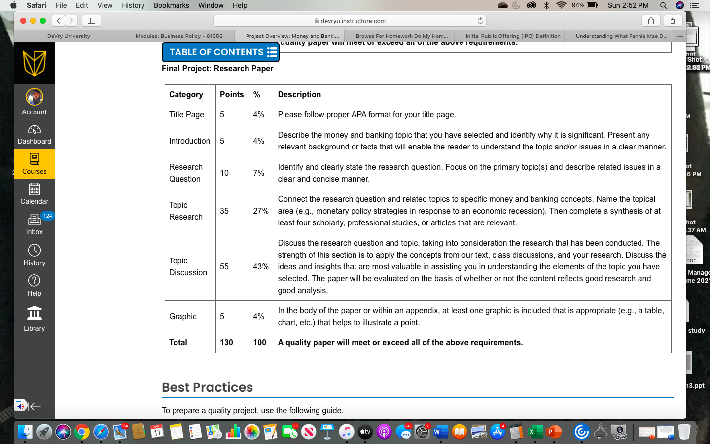Go back to the previous page
The height and width of the screenshot is (444, 710).
(x=59, y=21)
